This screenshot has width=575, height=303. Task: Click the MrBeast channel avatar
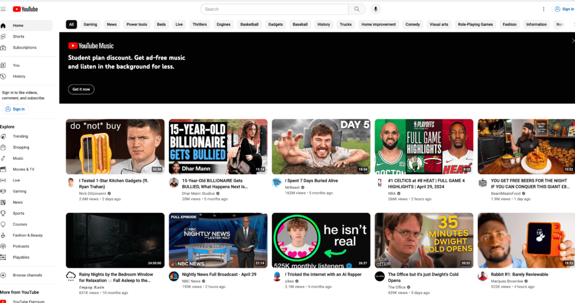(x=277, y=182)
